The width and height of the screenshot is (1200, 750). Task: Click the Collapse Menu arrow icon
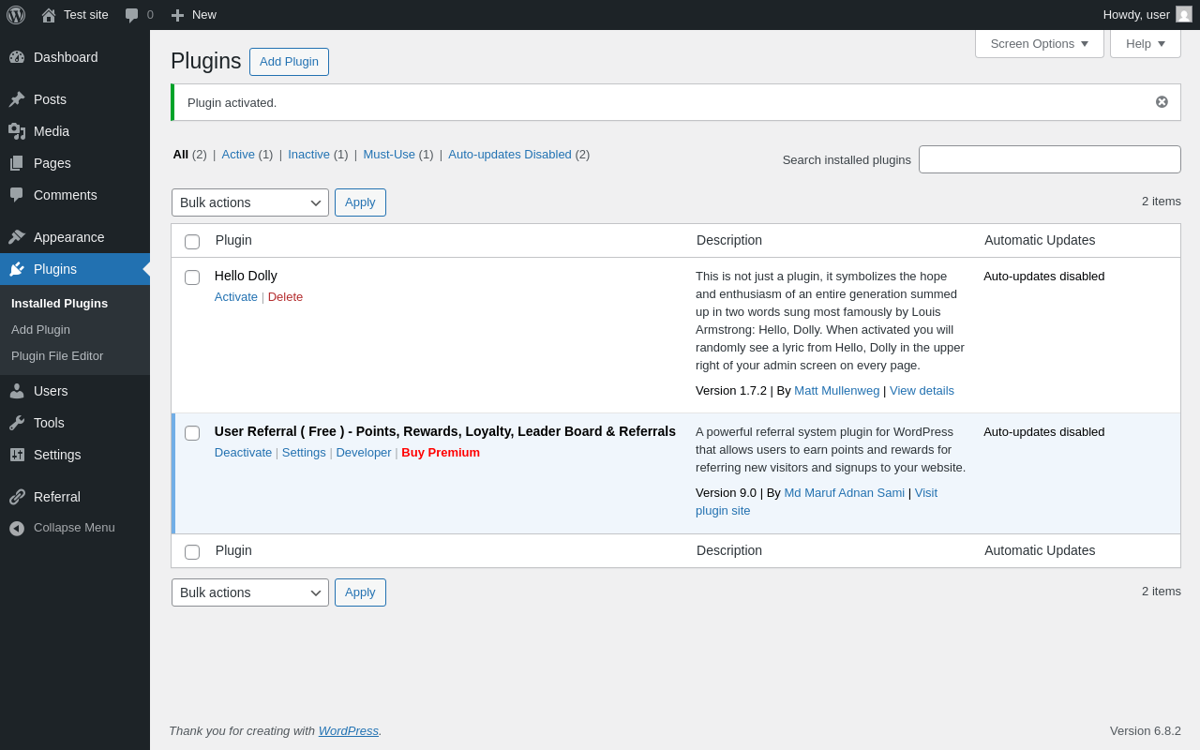click(x=17, y=528)
